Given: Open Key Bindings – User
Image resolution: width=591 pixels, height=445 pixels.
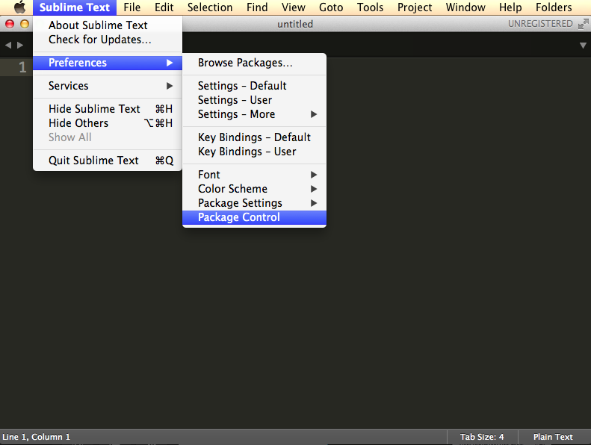Looking at the screenshot, I should (x=255, y=152).
